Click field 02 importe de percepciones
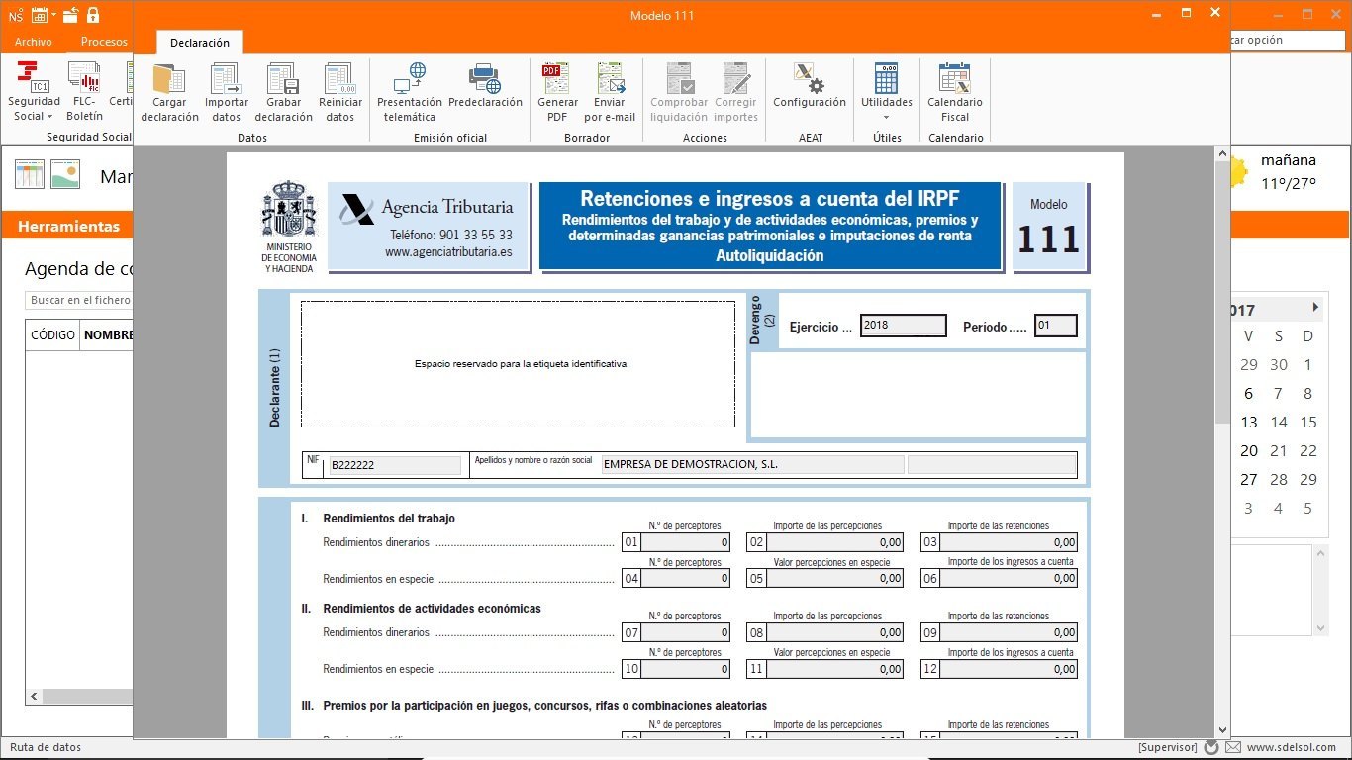Viewport: 1352px width, 760px height. click(x=835, y=542)
